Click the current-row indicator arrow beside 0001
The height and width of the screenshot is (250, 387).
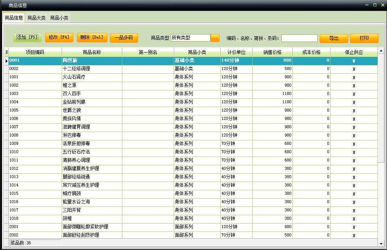point(6,61)
